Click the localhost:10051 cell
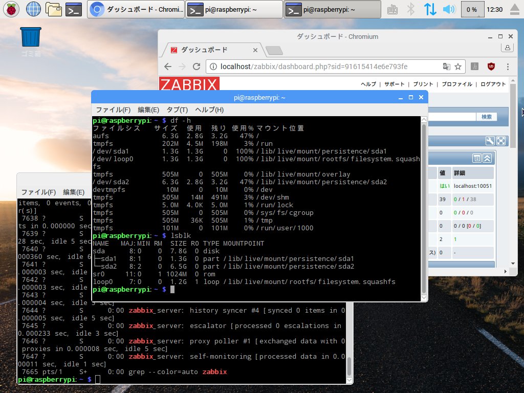This screenshot has height=393, width=524. click(472, 186)
